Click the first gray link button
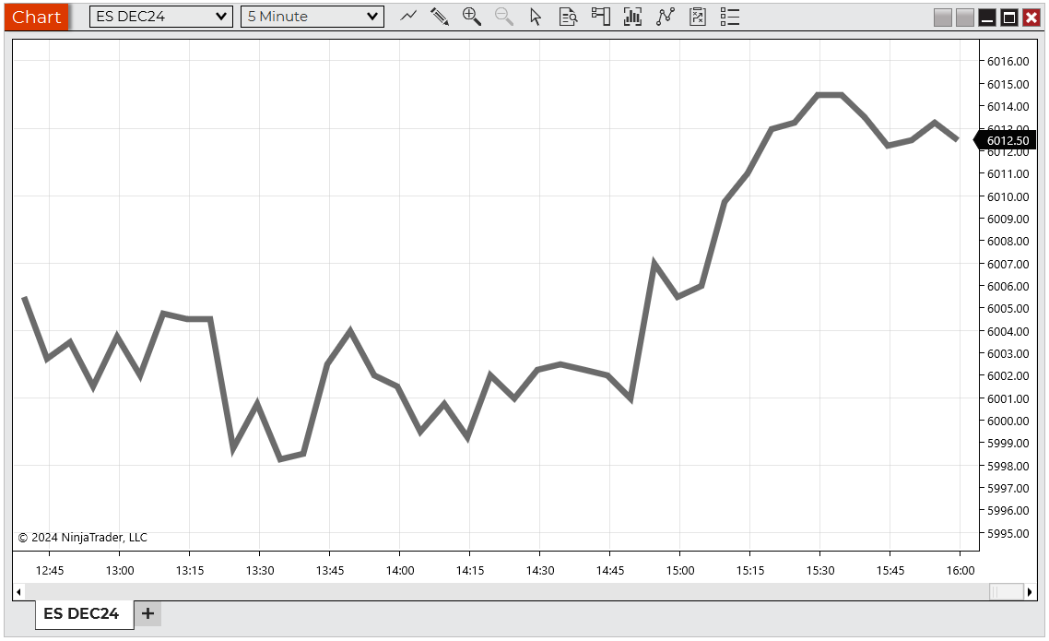 pyautogui.click(x=943, y=18)
